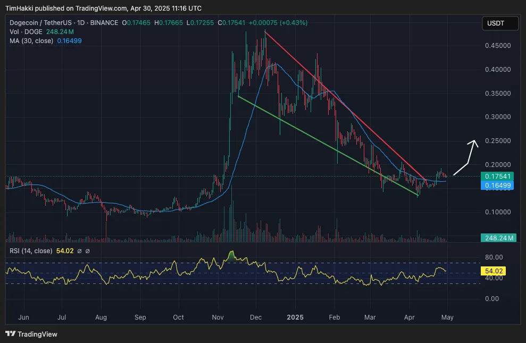Click the 2025 label on the time axis
The width and height of the screenshot is (526, 343).
pos(295,317)
